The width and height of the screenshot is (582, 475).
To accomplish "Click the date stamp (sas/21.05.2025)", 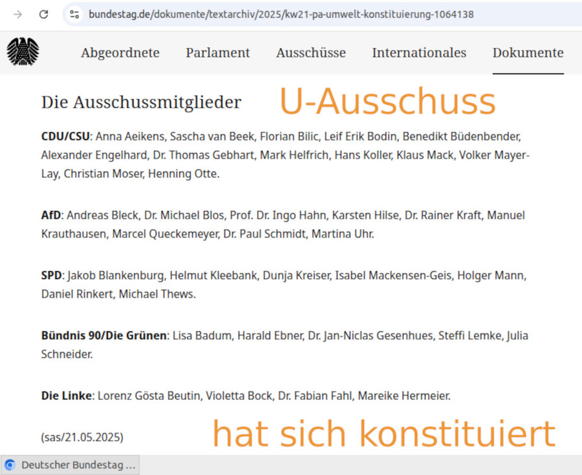I will coord(82,437).
